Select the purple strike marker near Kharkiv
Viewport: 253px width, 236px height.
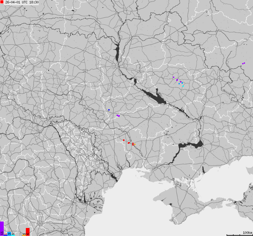click(x=174, y=77)
